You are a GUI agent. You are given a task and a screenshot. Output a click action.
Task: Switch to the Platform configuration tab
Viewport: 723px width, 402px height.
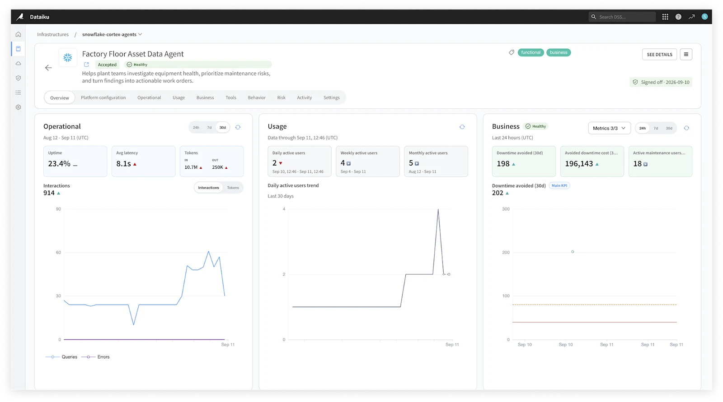(x=103, y=97)
